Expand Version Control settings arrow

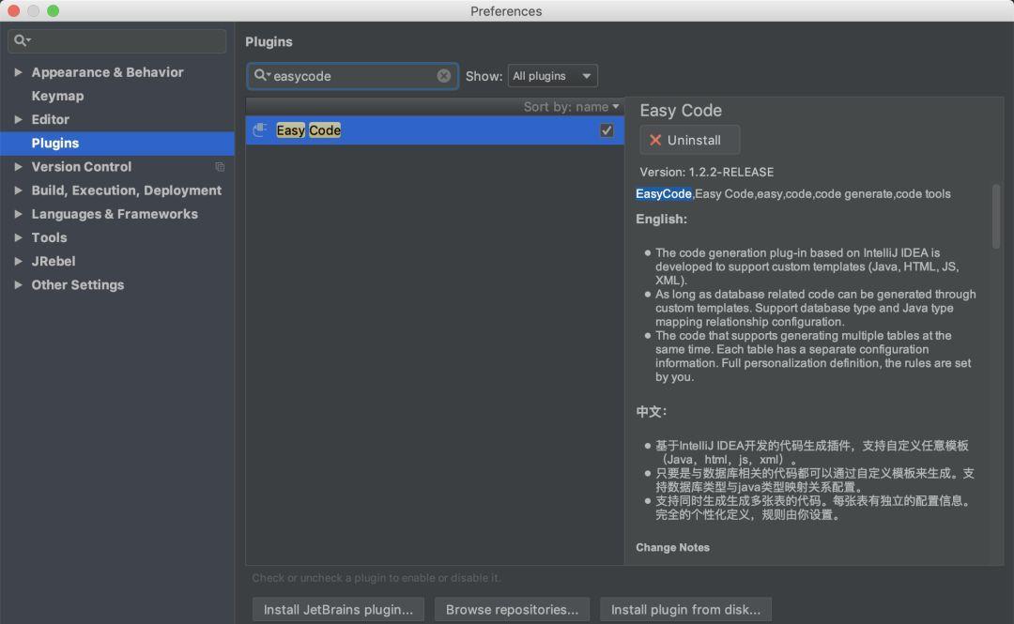tap(18, 167)
